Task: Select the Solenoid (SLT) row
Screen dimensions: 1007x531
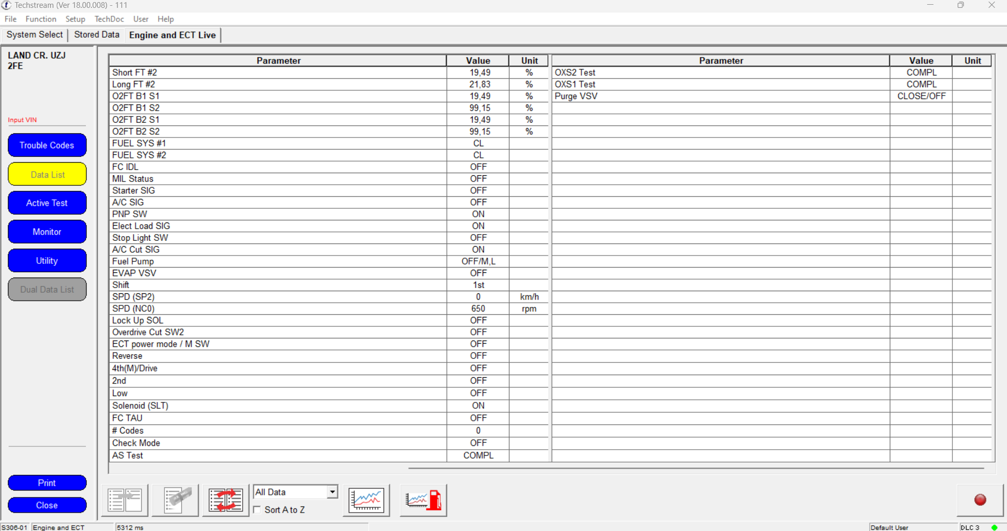Action: (328, 406)
